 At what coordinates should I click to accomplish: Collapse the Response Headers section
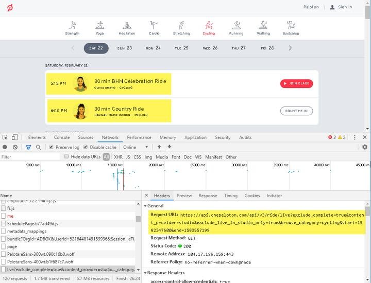(x=145, y=273)
